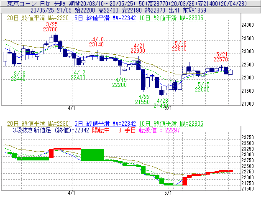This screenshot has width=261, height=198.
Task: Click the 10日 終値平滑 MA=22305 legend in candlestick chart
Action: click(x=171, y=18)
